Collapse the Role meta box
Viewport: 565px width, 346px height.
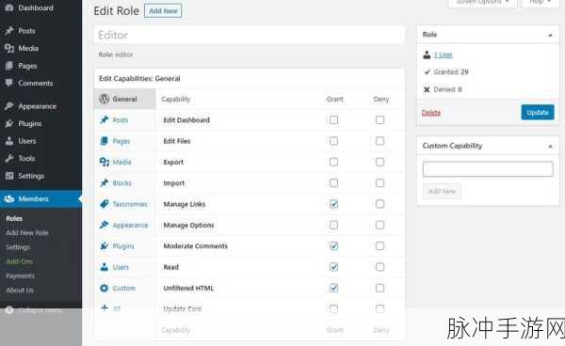[550, 35]
